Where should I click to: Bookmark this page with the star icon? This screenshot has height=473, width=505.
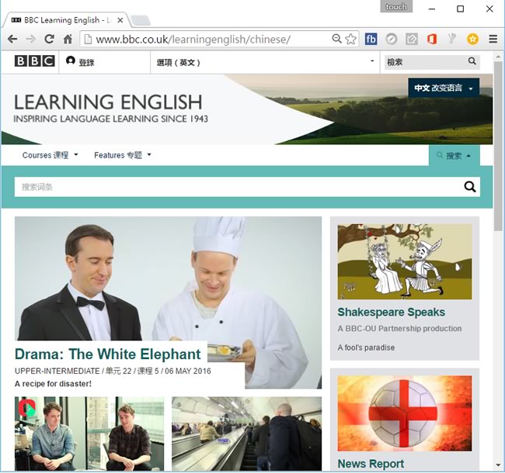coord(350,39)
